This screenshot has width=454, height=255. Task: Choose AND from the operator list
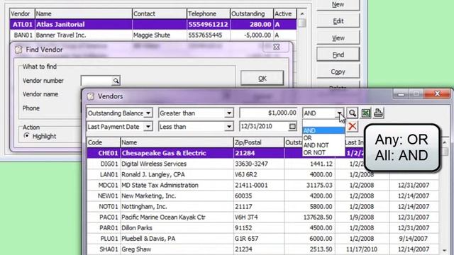tap(323, 130)
